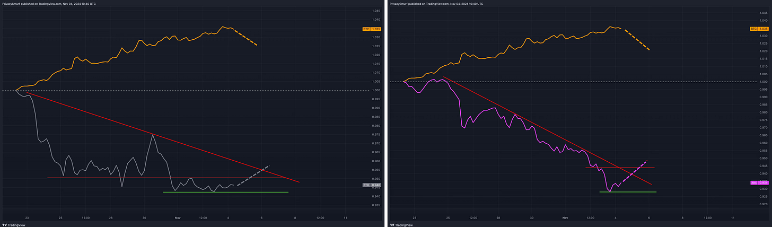Click the 0.970 price axis value in left chart
772x227 pixels.
coord(375,143)
